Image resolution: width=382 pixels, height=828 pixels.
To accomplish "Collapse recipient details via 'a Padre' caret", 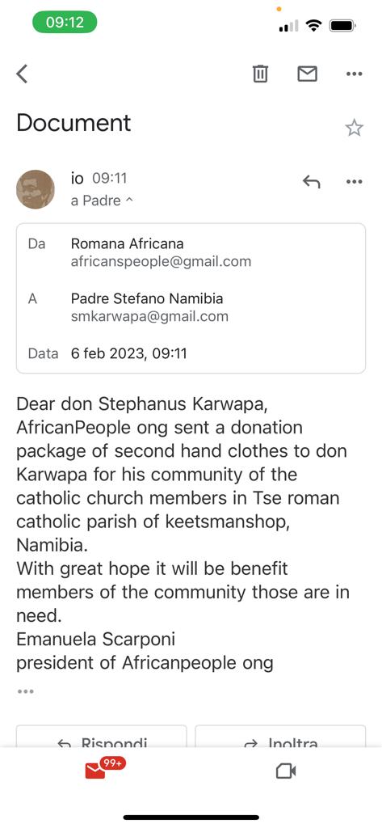I will click(x=102, y=201).
